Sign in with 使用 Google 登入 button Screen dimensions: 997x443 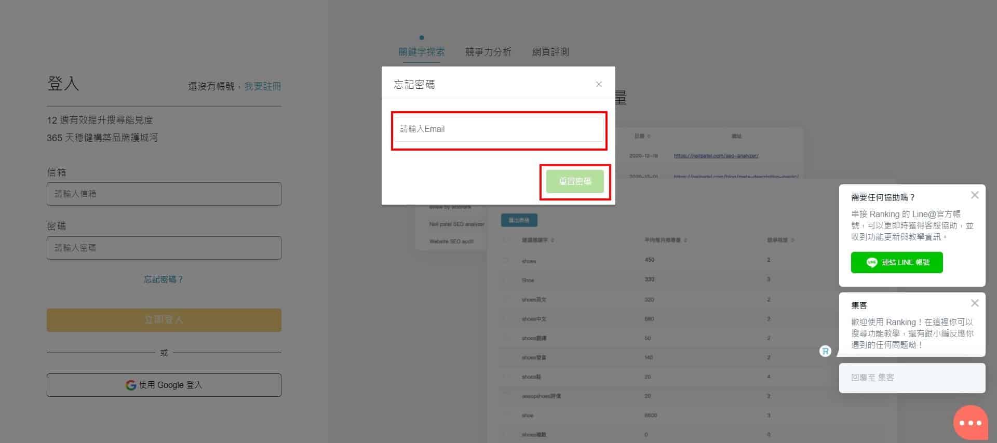[x=164, y=385]
